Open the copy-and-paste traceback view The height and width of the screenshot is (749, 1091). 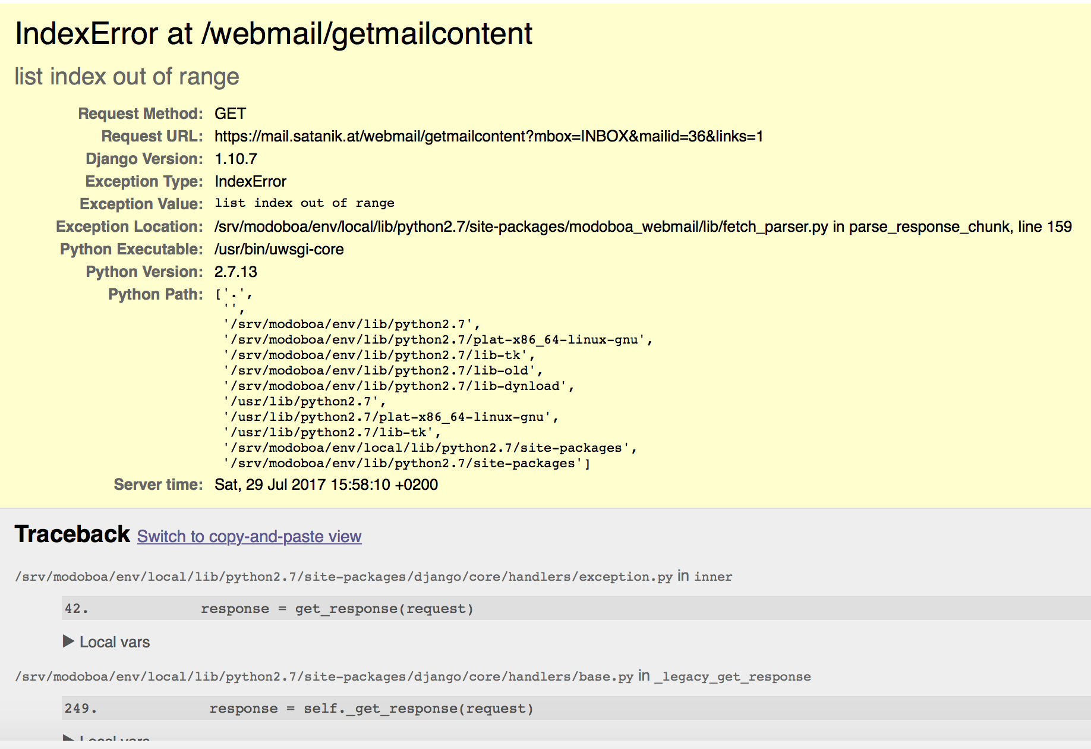click(249, 536)
